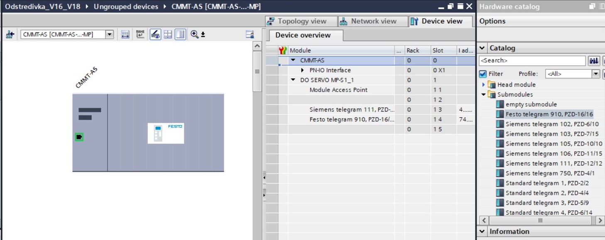Click the Slot column header

pyautogui.click(x=443, y=51)
